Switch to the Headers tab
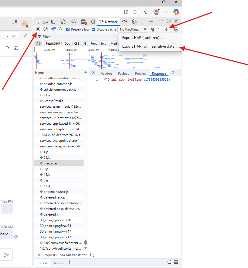This screenshot has width=248, height=268. pyautogui.click(x=106, y=73)
